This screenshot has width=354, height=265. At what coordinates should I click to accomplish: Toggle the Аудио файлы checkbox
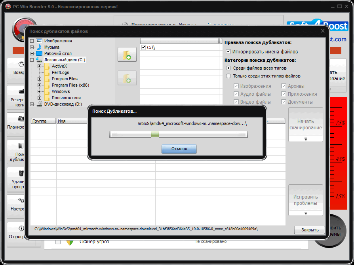tap(236, 94)
